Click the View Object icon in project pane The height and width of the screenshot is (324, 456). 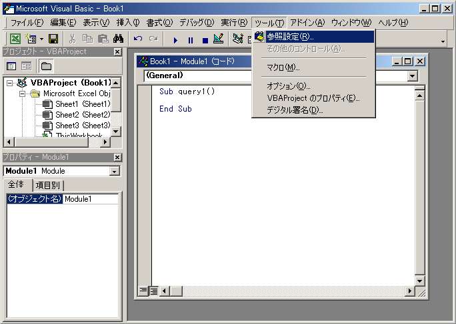click(26, 66)
